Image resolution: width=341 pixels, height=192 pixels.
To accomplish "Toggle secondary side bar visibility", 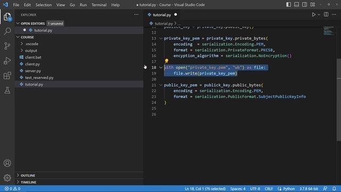I will pyautogui.click(x=304, y=5).
